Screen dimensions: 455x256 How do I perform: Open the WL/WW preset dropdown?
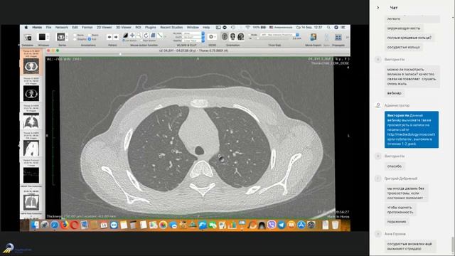pos(193,33)
